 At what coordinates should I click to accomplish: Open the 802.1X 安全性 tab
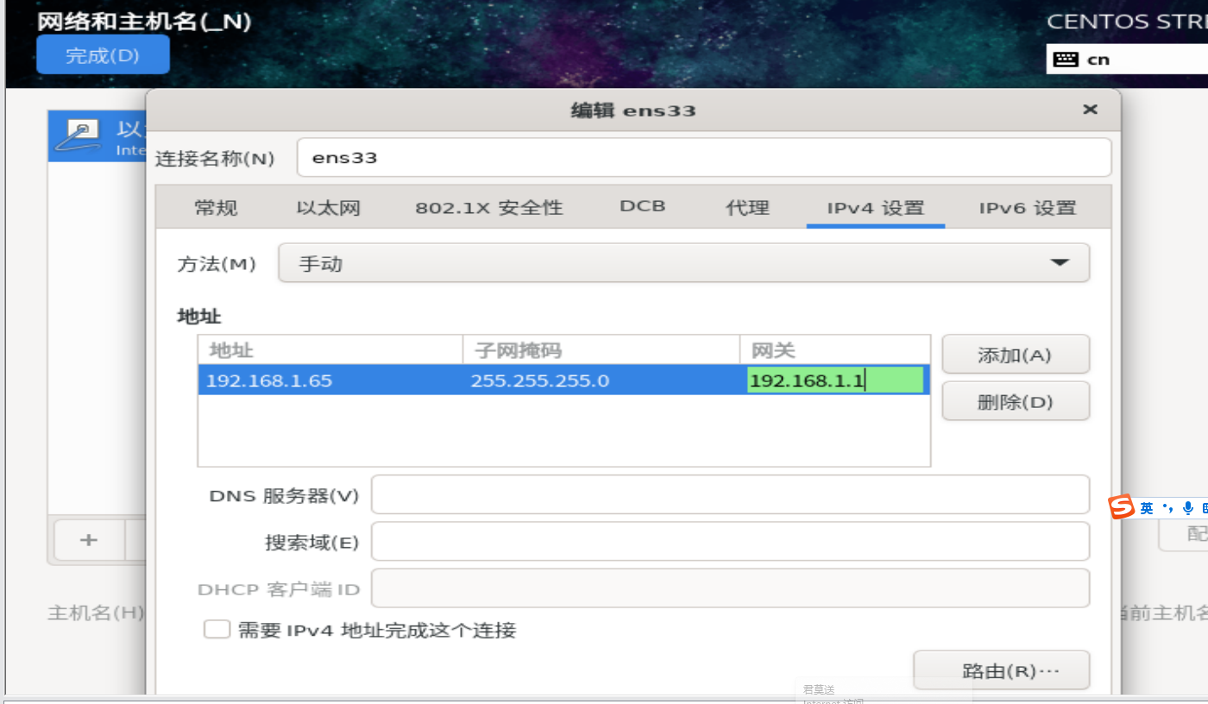(488, 207)
